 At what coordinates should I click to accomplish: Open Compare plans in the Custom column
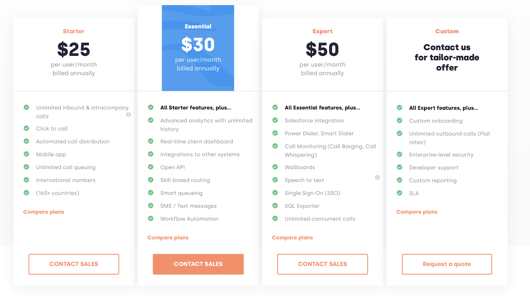point(417,211)
